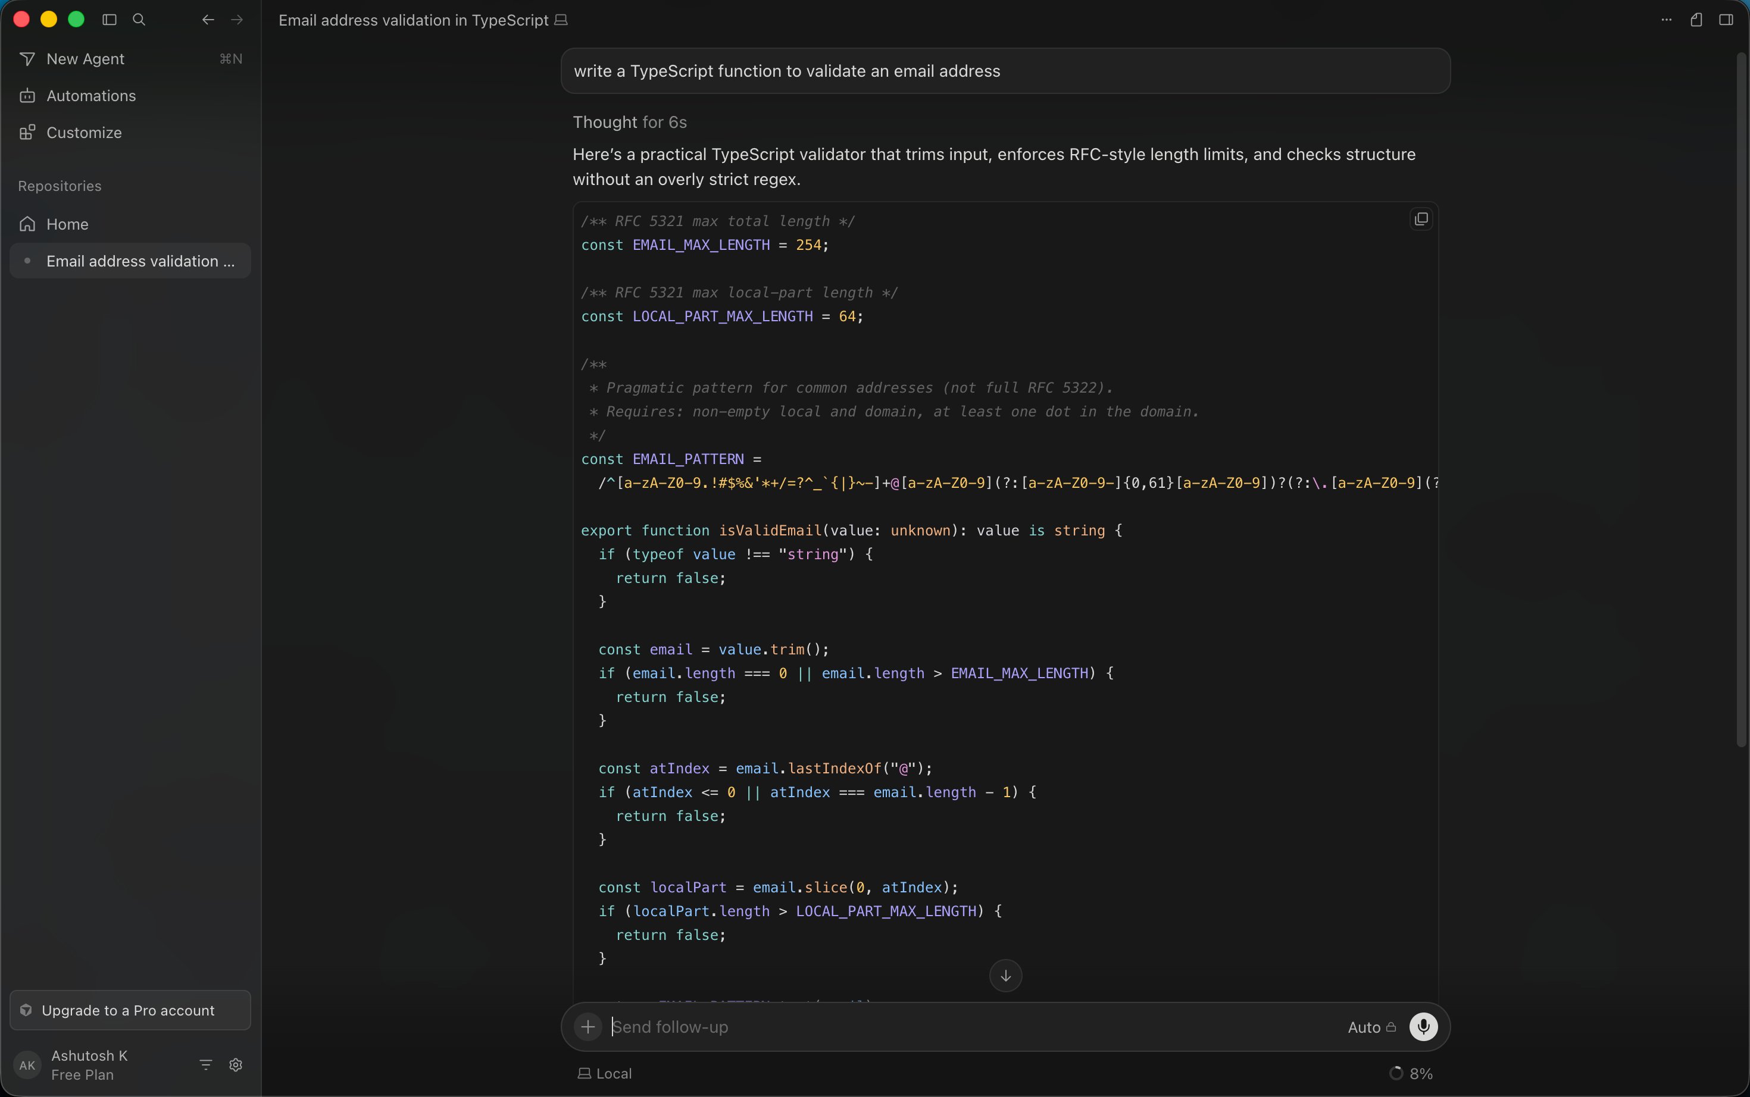Image resolution: width=1750 pixels, height=1097 pixels.
Task: Open the Customize section
Action: coord(130,133)
